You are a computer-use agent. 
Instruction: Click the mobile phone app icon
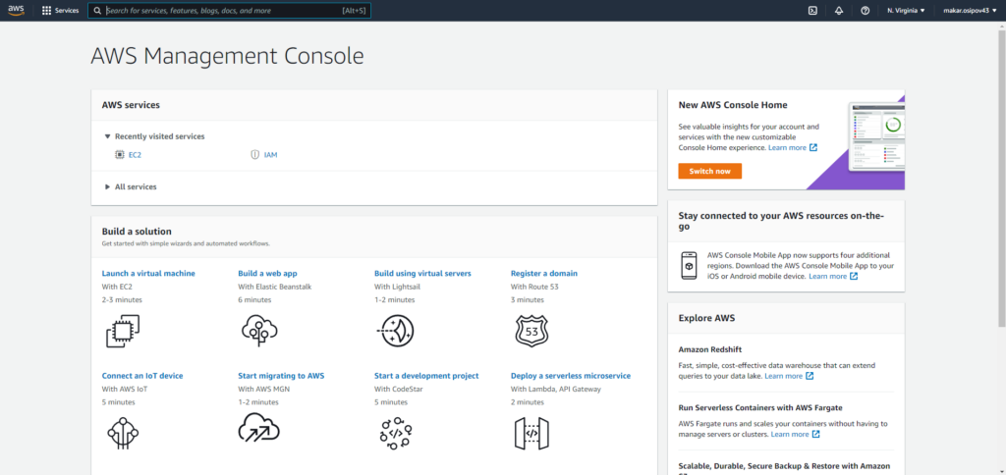(x=689, y=265)
